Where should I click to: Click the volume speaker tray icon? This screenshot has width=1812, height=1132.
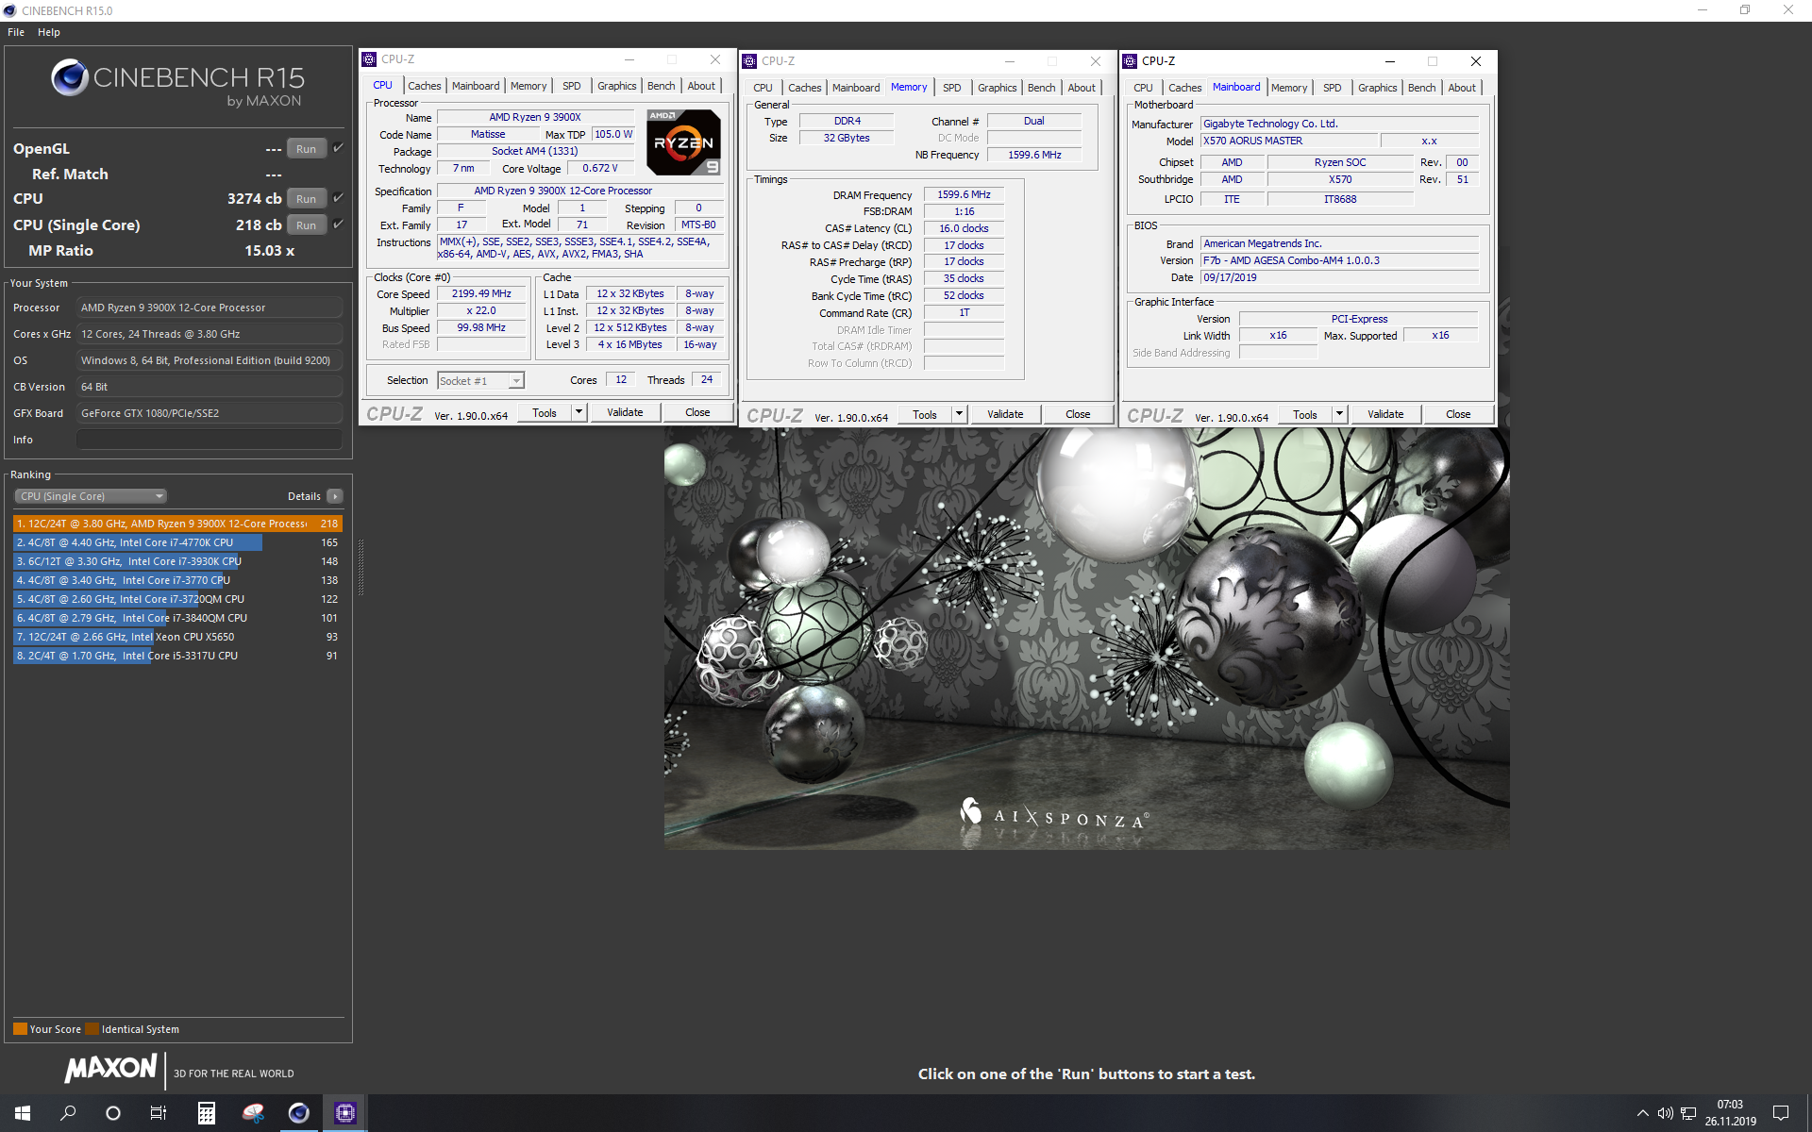coord(1665,1113)
